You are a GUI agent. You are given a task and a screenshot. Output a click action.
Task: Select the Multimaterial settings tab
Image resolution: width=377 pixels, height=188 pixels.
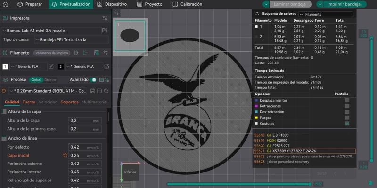(x=94, y=102)
